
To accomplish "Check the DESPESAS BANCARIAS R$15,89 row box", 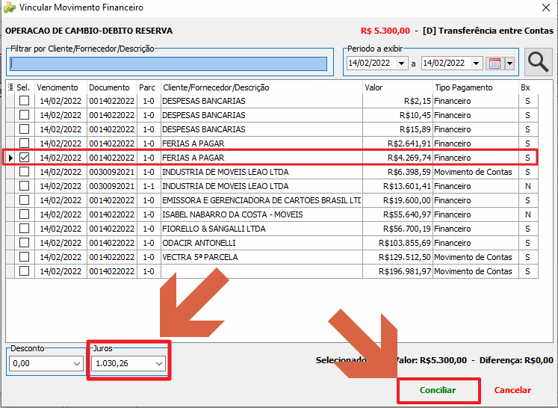I will pyautogui.click(x=24, y=129).
